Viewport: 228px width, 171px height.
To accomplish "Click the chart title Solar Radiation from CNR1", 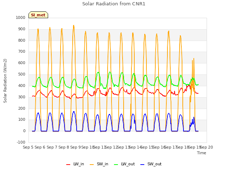I will [x=114, y=4].
